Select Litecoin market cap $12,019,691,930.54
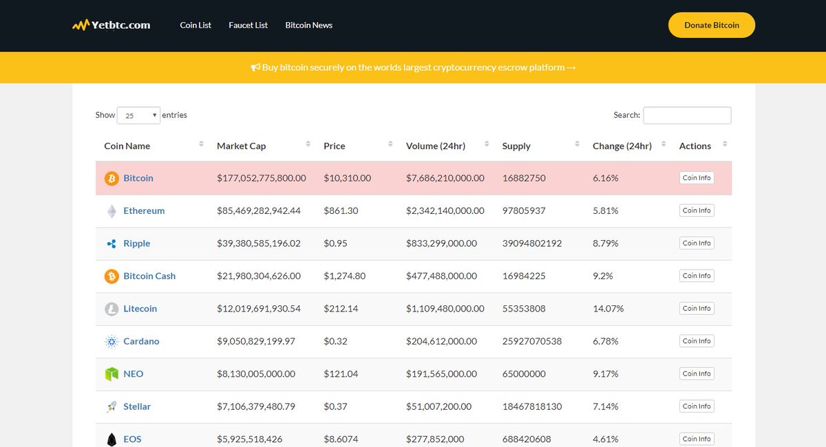Viewport: 826px width, 447px height. click(x=259, y=309)
